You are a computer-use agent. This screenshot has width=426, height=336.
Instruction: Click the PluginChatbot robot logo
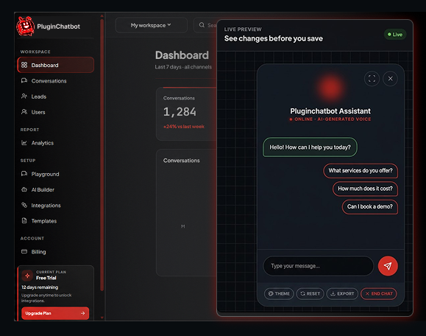click(26, 26)
